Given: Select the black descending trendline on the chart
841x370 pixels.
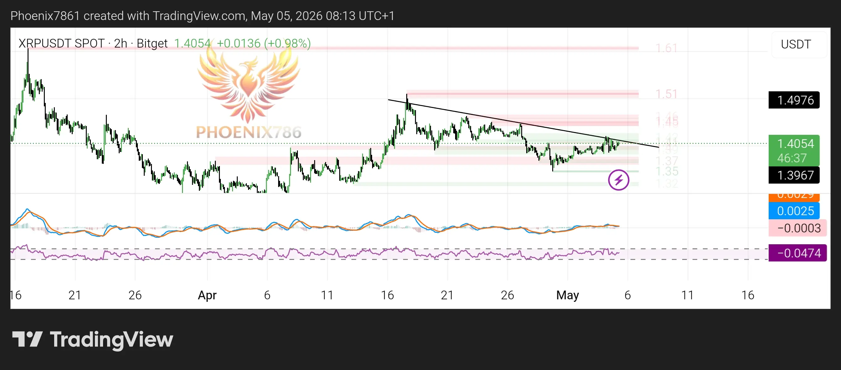Looking at the screenshot, I should [x=523, y=123].
